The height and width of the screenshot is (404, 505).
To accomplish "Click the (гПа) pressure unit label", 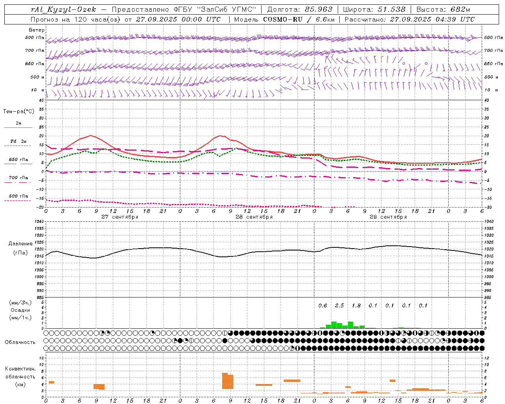I will (x=21, y=253).
